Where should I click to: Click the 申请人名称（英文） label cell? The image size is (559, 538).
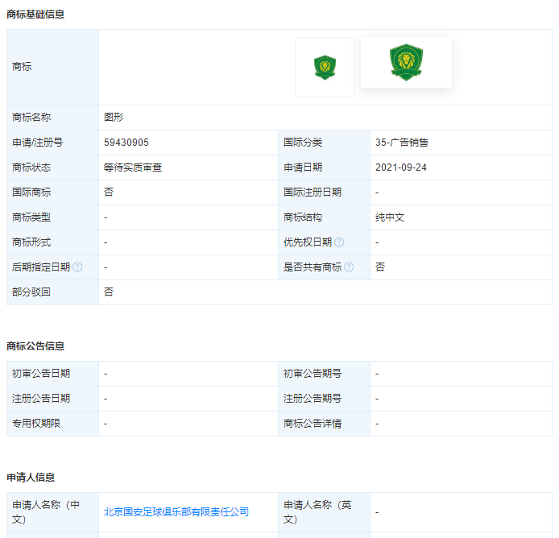tap(324, 512)
